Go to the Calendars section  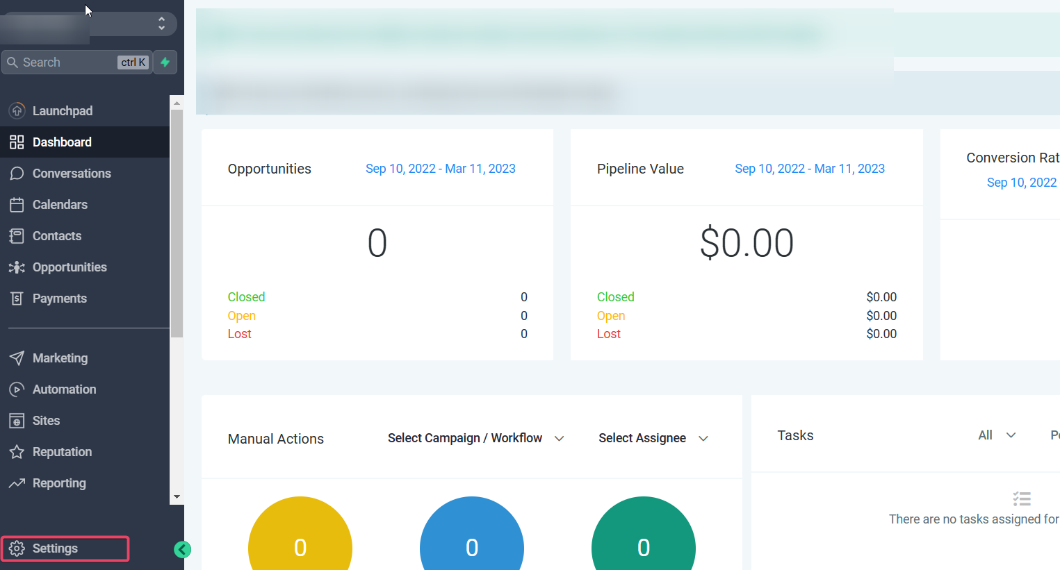click(85, 204)
